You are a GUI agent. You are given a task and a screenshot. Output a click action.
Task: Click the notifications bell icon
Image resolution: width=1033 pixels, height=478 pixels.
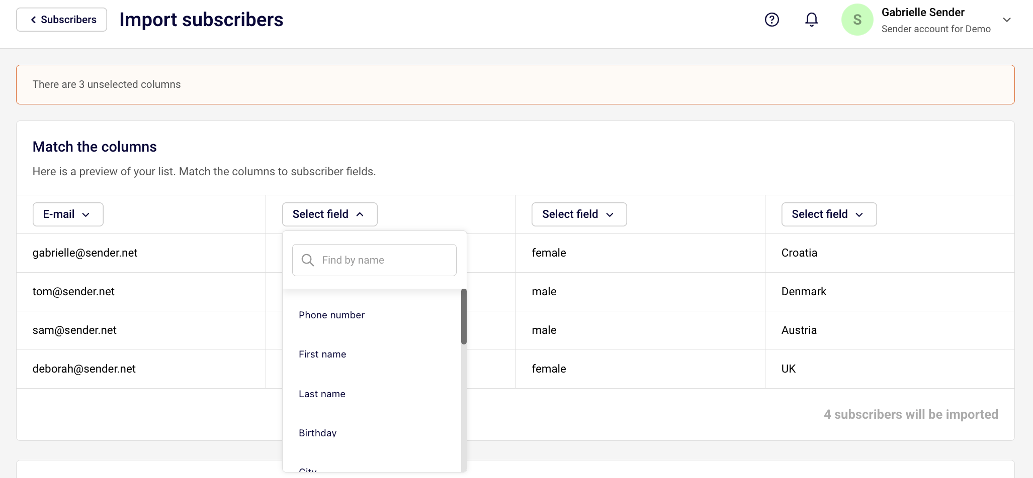pos(811,20)
